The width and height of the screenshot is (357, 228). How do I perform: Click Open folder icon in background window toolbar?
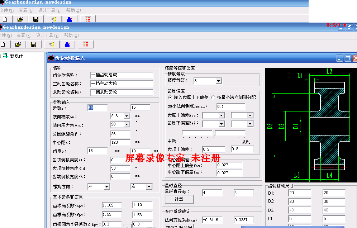click(x=20, y=19)
